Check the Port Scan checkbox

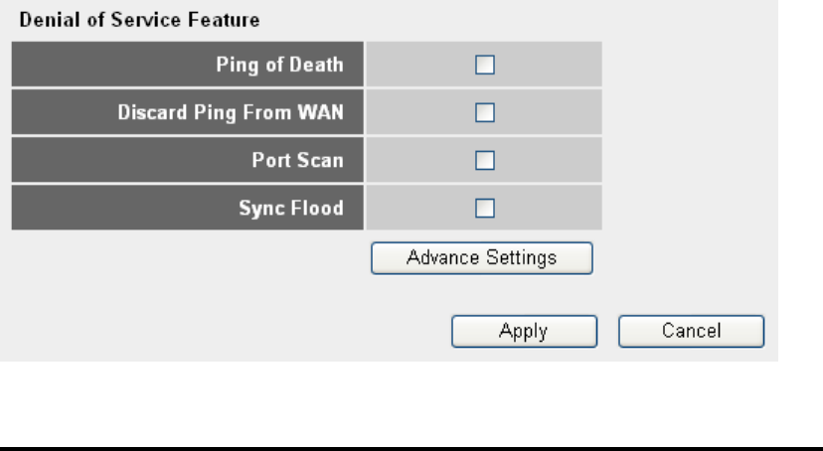click(x=484, y=160)
